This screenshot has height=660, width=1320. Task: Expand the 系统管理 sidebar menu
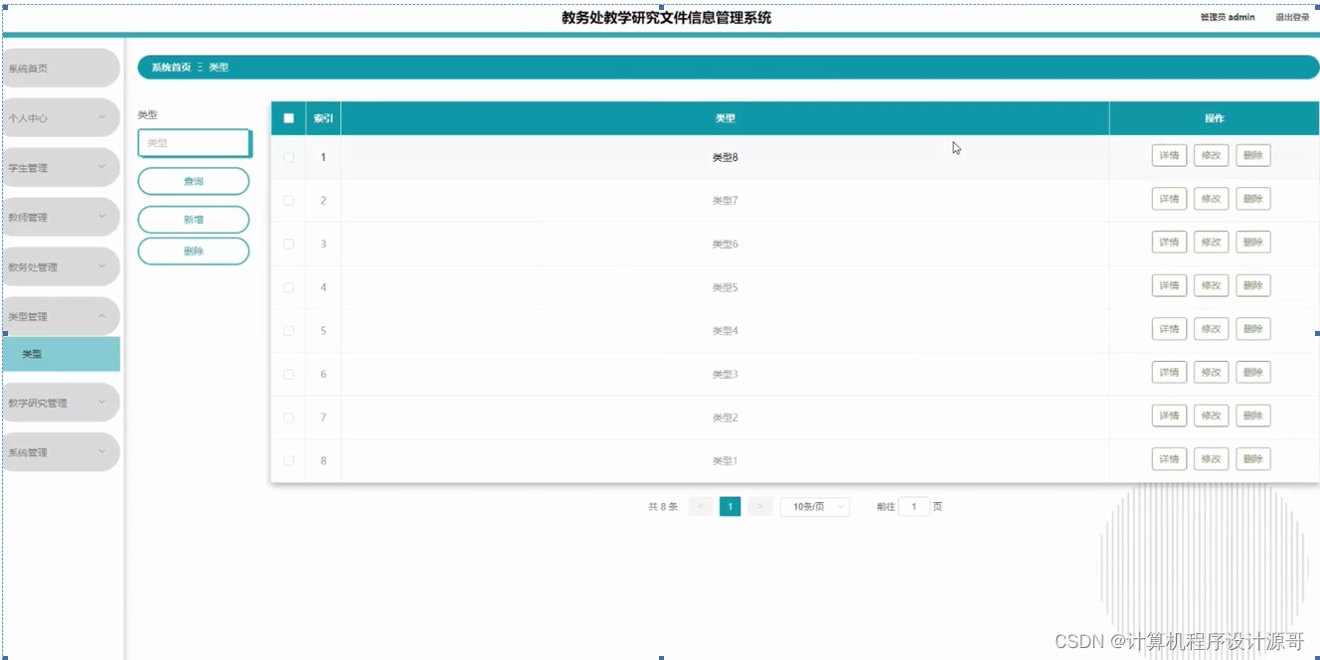pyautogui.click(x=60, y=452)
